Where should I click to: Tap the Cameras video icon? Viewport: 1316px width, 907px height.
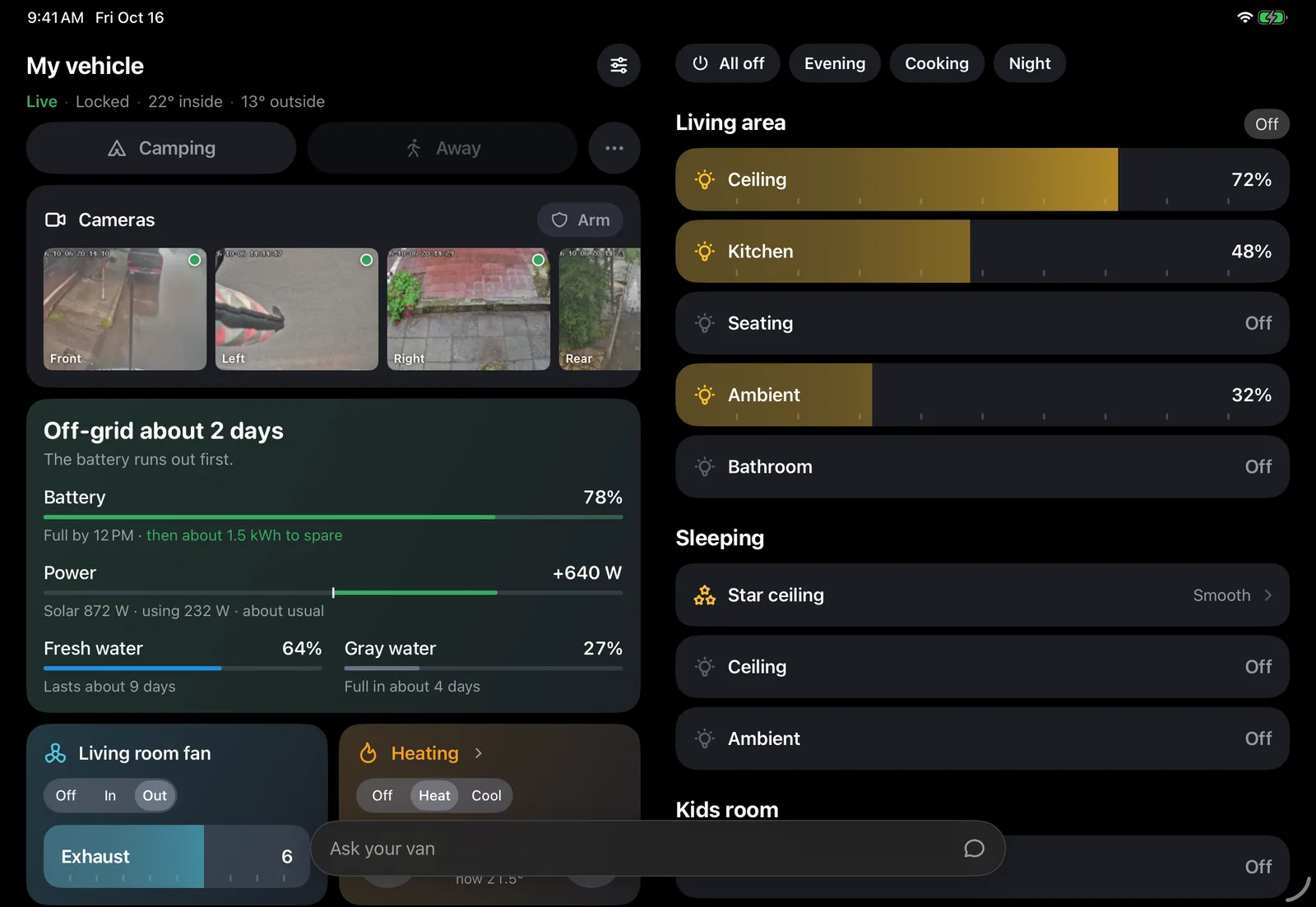click(55, 220)
